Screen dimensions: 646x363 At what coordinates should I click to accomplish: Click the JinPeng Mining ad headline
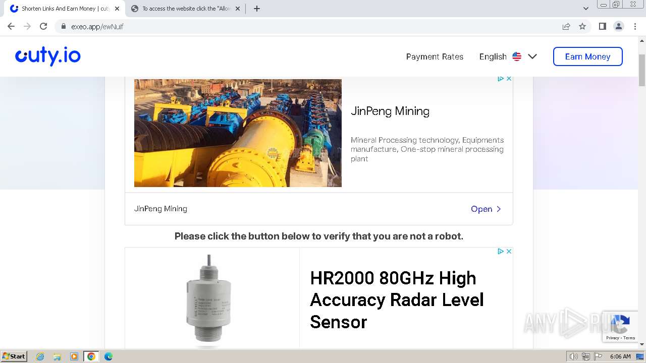[x=390, y=111]
